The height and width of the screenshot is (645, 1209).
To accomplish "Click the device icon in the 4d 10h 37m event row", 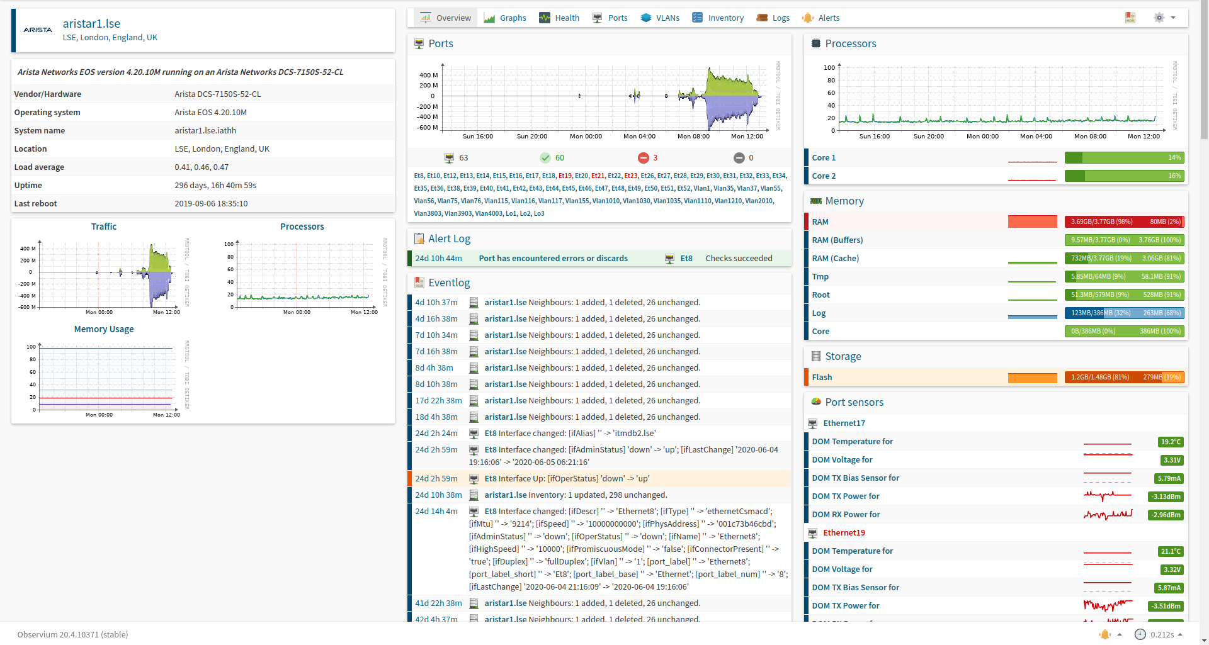I will (x=474, y=303).
